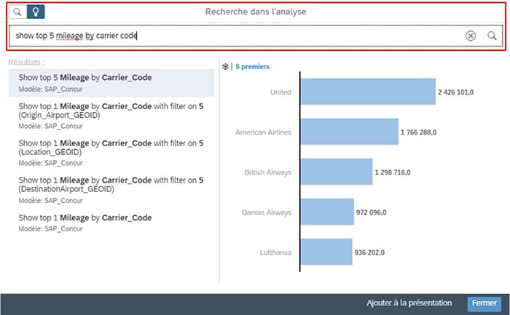Click the 'United' axis label
This screenshot has width=510, height=315.
(280, 92)
